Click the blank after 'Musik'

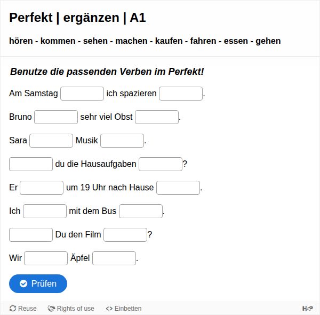[x=122, y=141]
